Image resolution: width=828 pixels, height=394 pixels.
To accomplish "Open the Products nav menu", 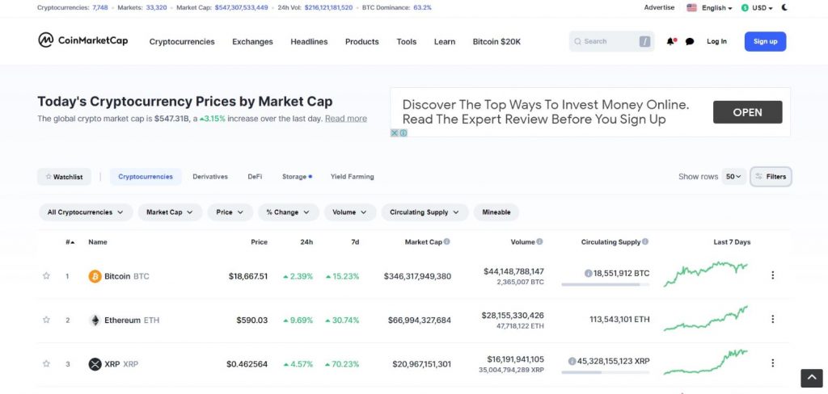I will click(361, 42).
